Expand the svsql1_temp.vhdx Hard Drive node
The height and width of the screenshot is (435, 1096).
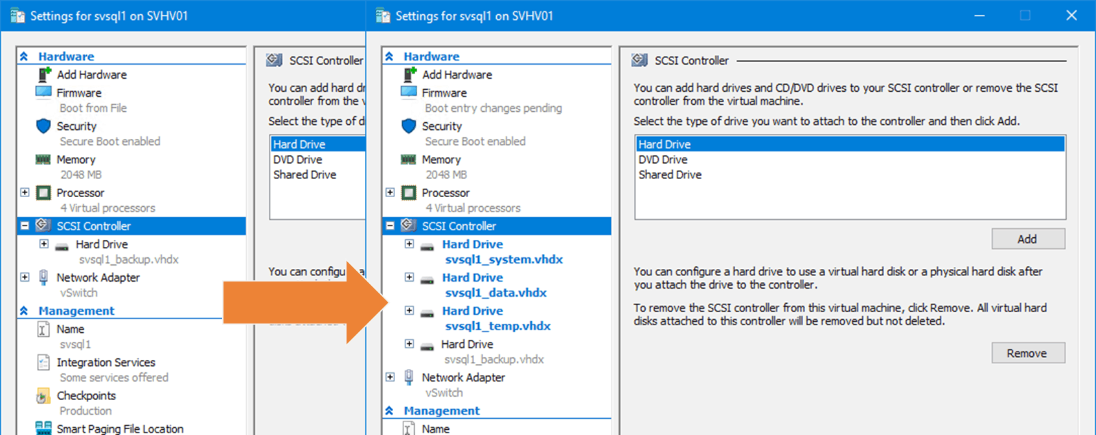[409, 310]
